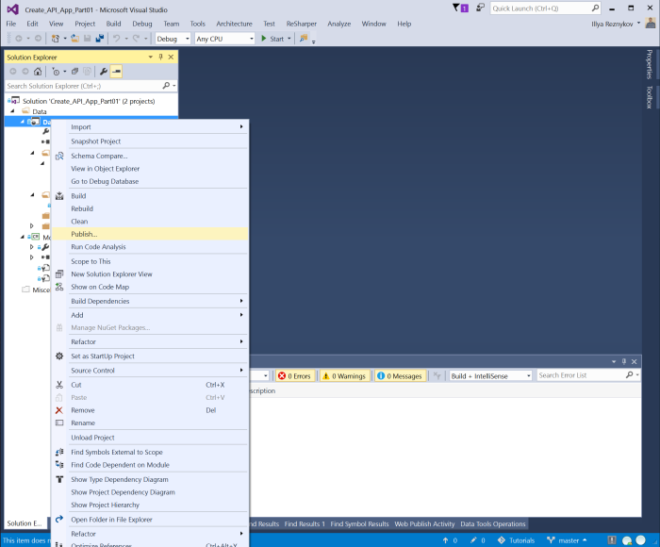Toggle the 0 Messages filter

(400, 376)
